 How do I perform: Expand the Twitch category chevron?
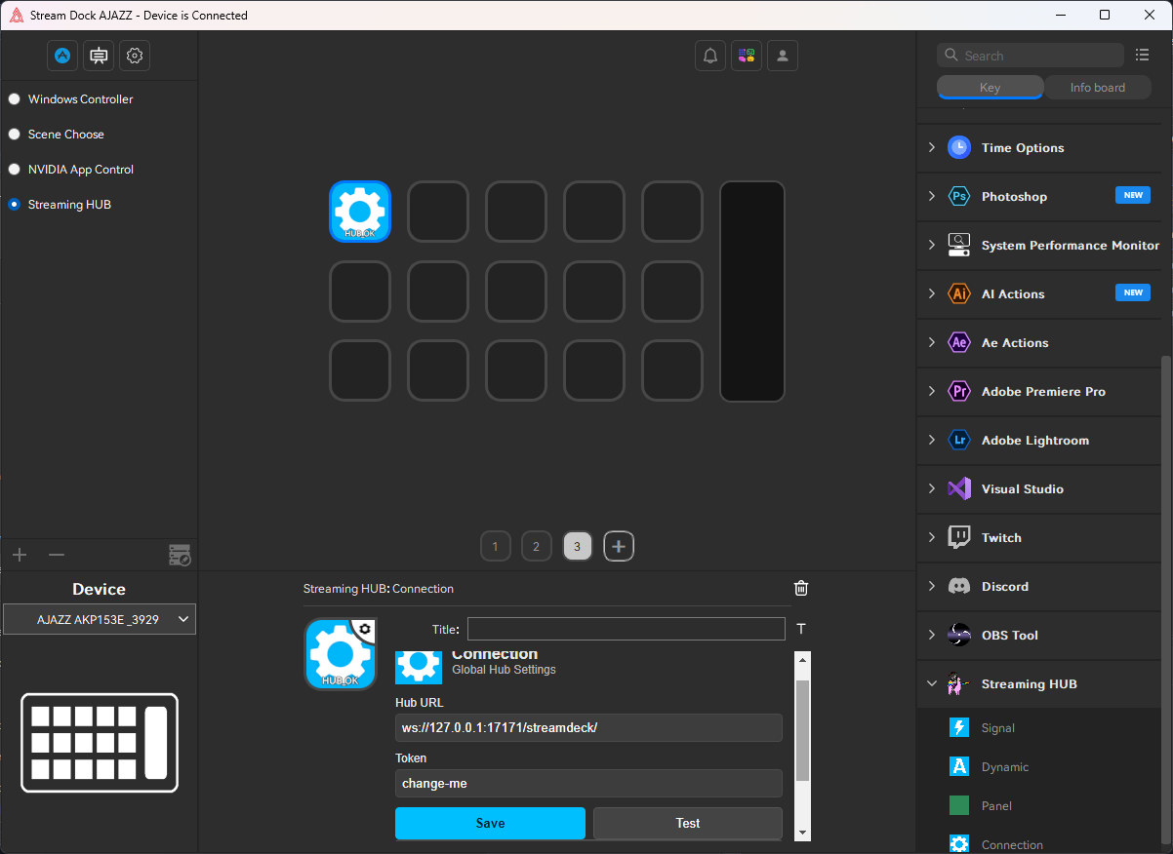coord(931,537)
